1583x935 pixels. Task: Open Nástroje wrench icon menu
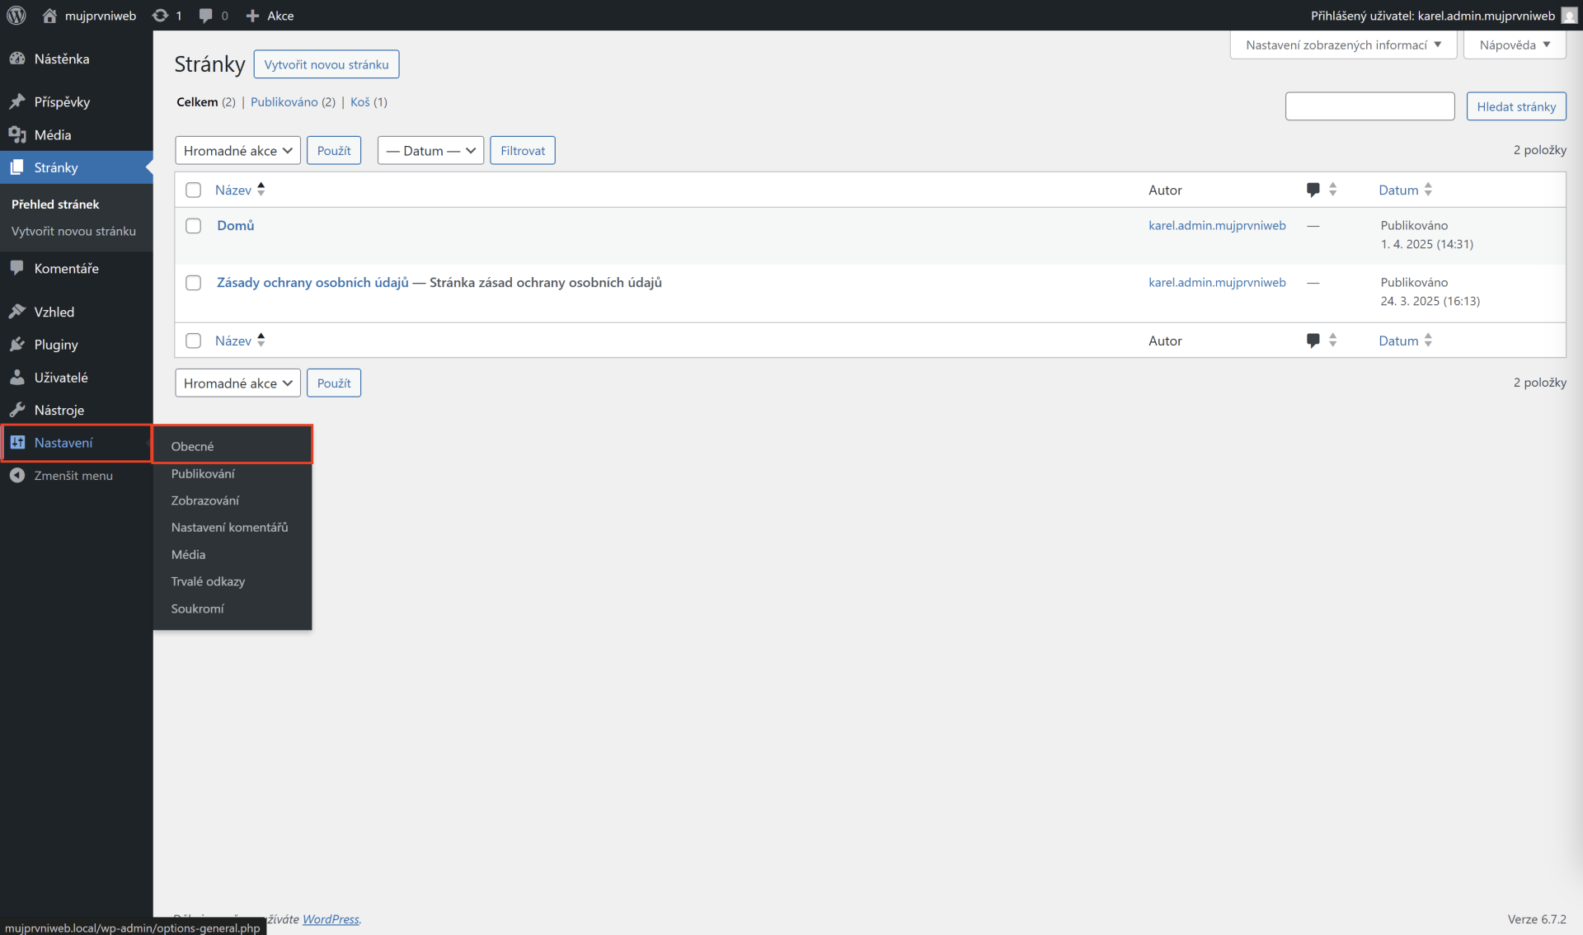(x=17, y=410)
